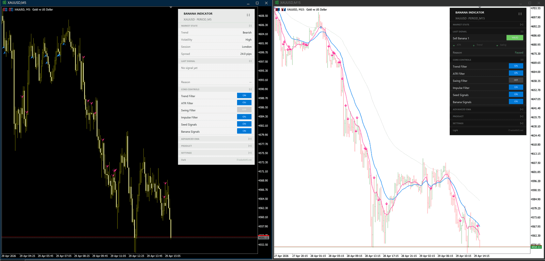Collapse the Last Signal section in M15 panel
This screenshot has height=261, width=545.
(x=522, y=31)
